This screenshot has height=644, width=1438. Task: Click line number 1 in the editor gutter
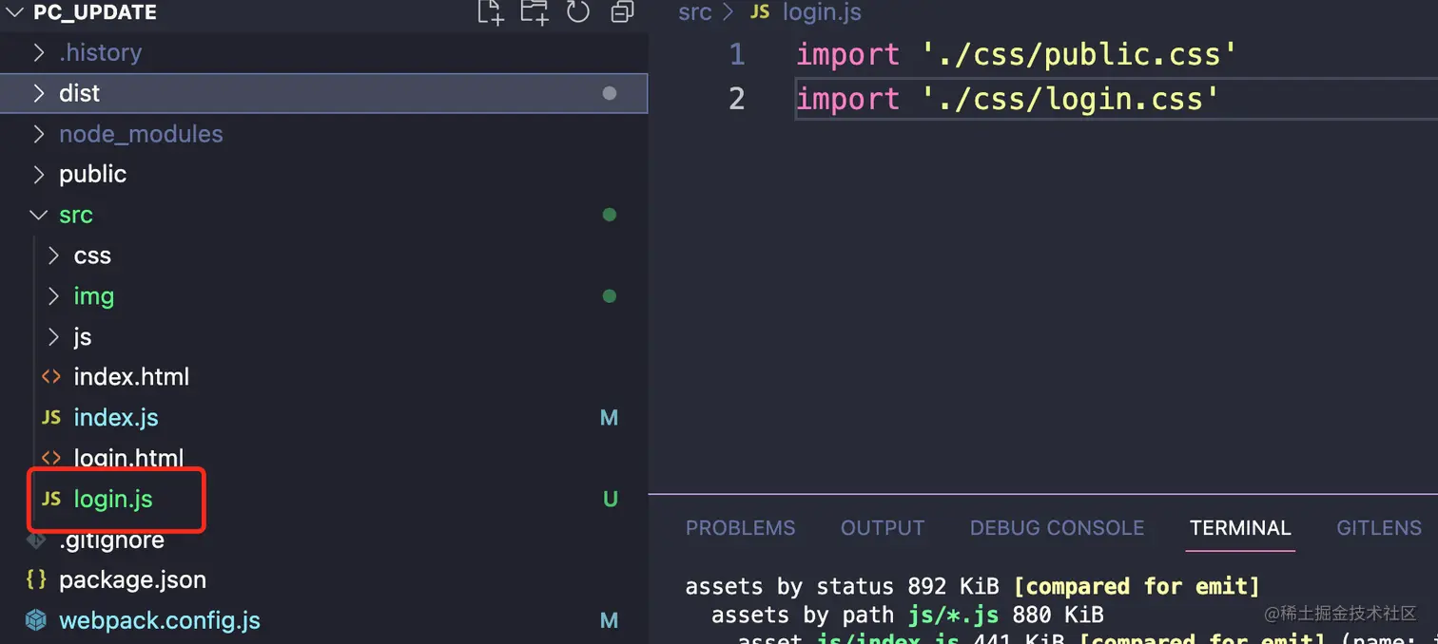click(737, 54)
